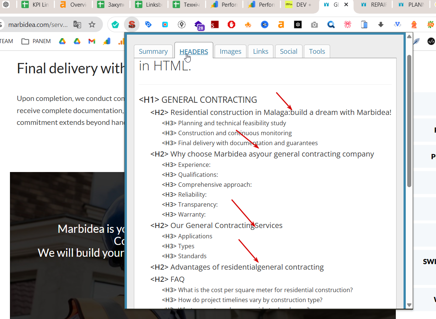Click the H2 FAQ entry
Screen dimensions: 436x319
pyautogui.click(x=167, y=279)
